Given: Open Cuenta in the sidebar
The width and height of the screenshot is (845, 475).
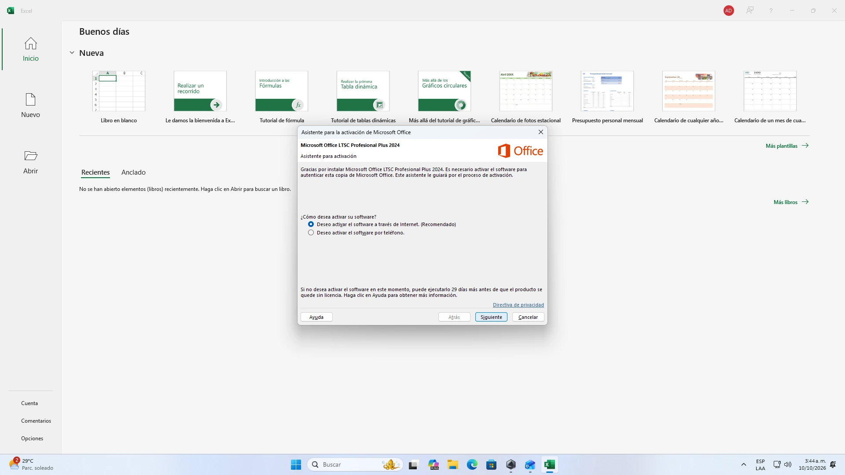Looking at the screenshot, I should click(29, 403).
